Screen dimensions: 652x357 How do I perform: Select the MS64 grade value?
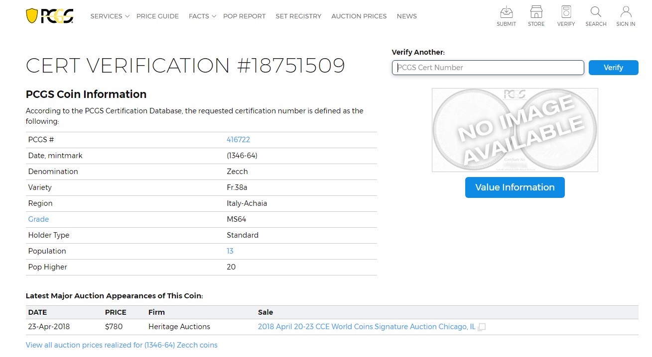[237, 219]
